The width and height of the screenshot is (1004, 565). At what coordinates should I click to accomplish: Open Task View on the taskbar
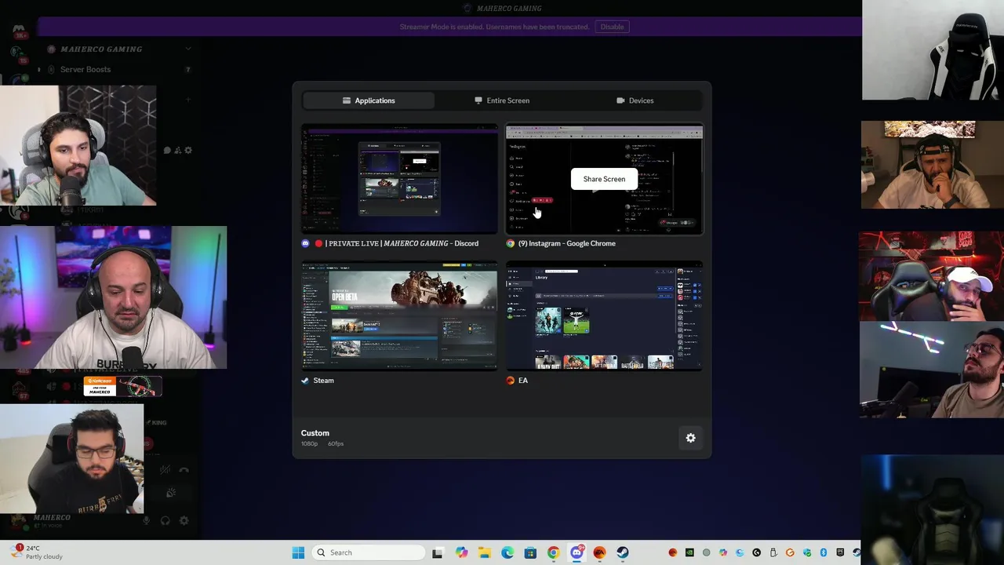click(437, 552)
